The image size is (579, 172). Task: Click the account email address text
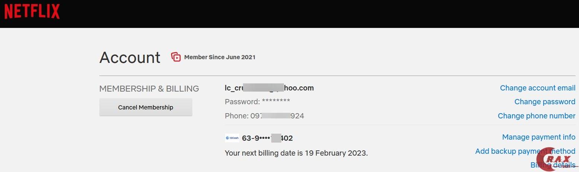[269, 88]
